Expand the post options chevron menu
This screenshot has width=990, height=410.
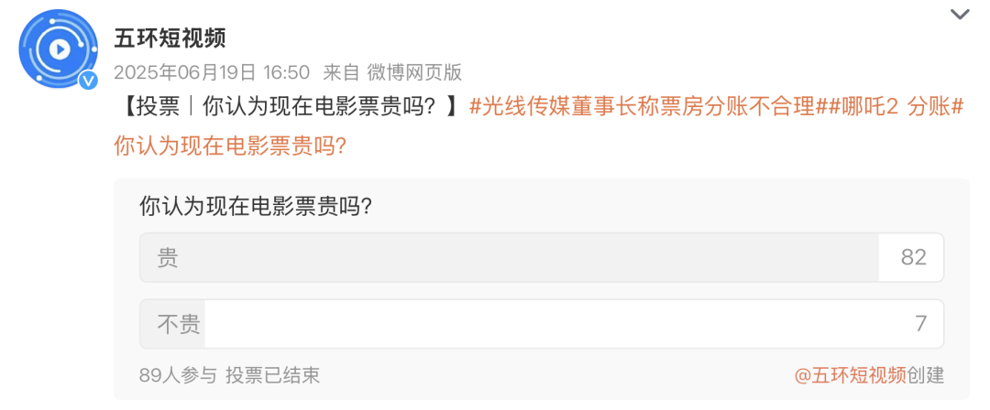960,14
